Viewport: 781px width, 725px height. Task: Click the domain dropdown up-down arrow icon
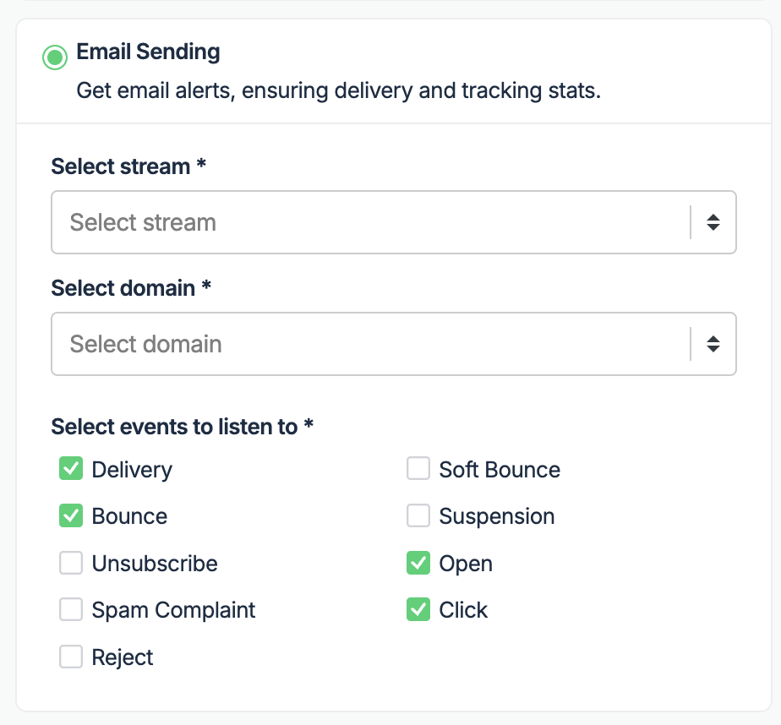[713, 344]
